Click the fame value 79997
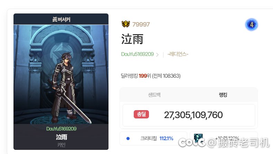The image size is (273, 154). coord(141,25)
